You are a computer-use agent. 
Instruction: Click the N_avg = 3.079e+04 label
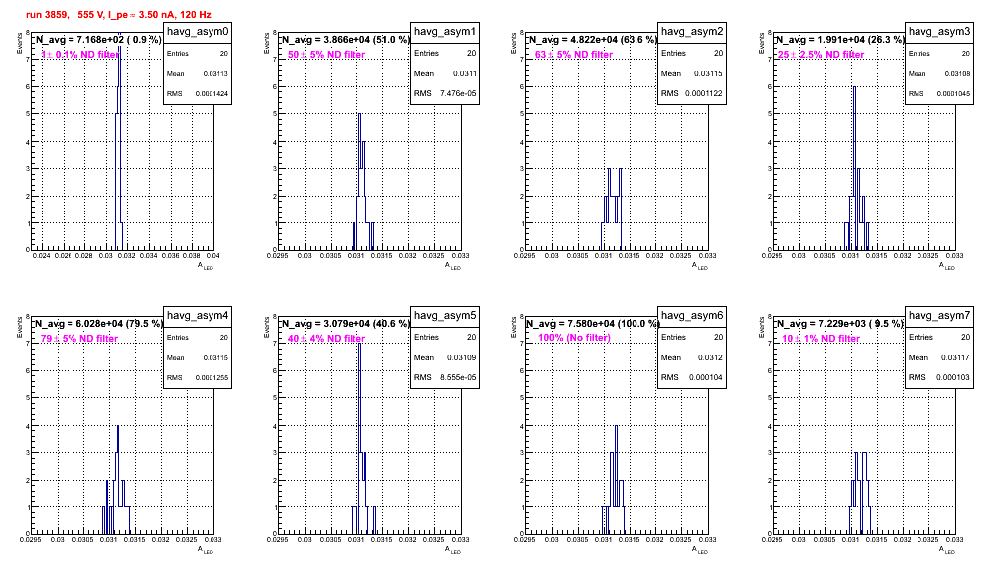point(345,324)
